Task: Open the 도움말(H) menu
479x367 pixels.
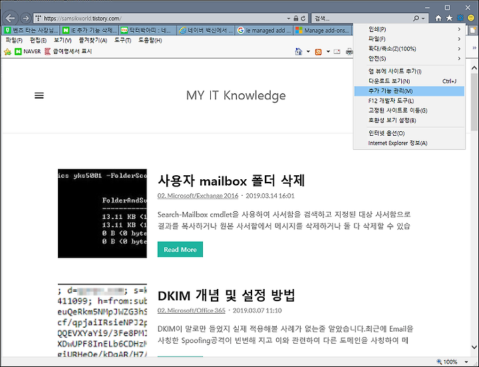Action: tap(150, 41)
